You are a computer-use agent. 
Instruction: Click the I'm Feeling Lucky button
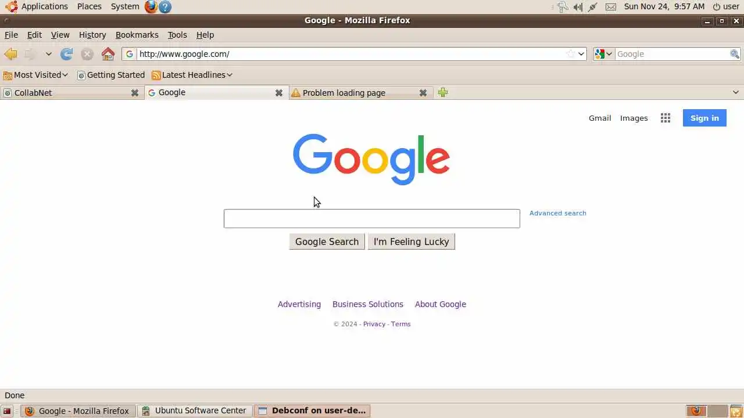(x=411, y=242)
